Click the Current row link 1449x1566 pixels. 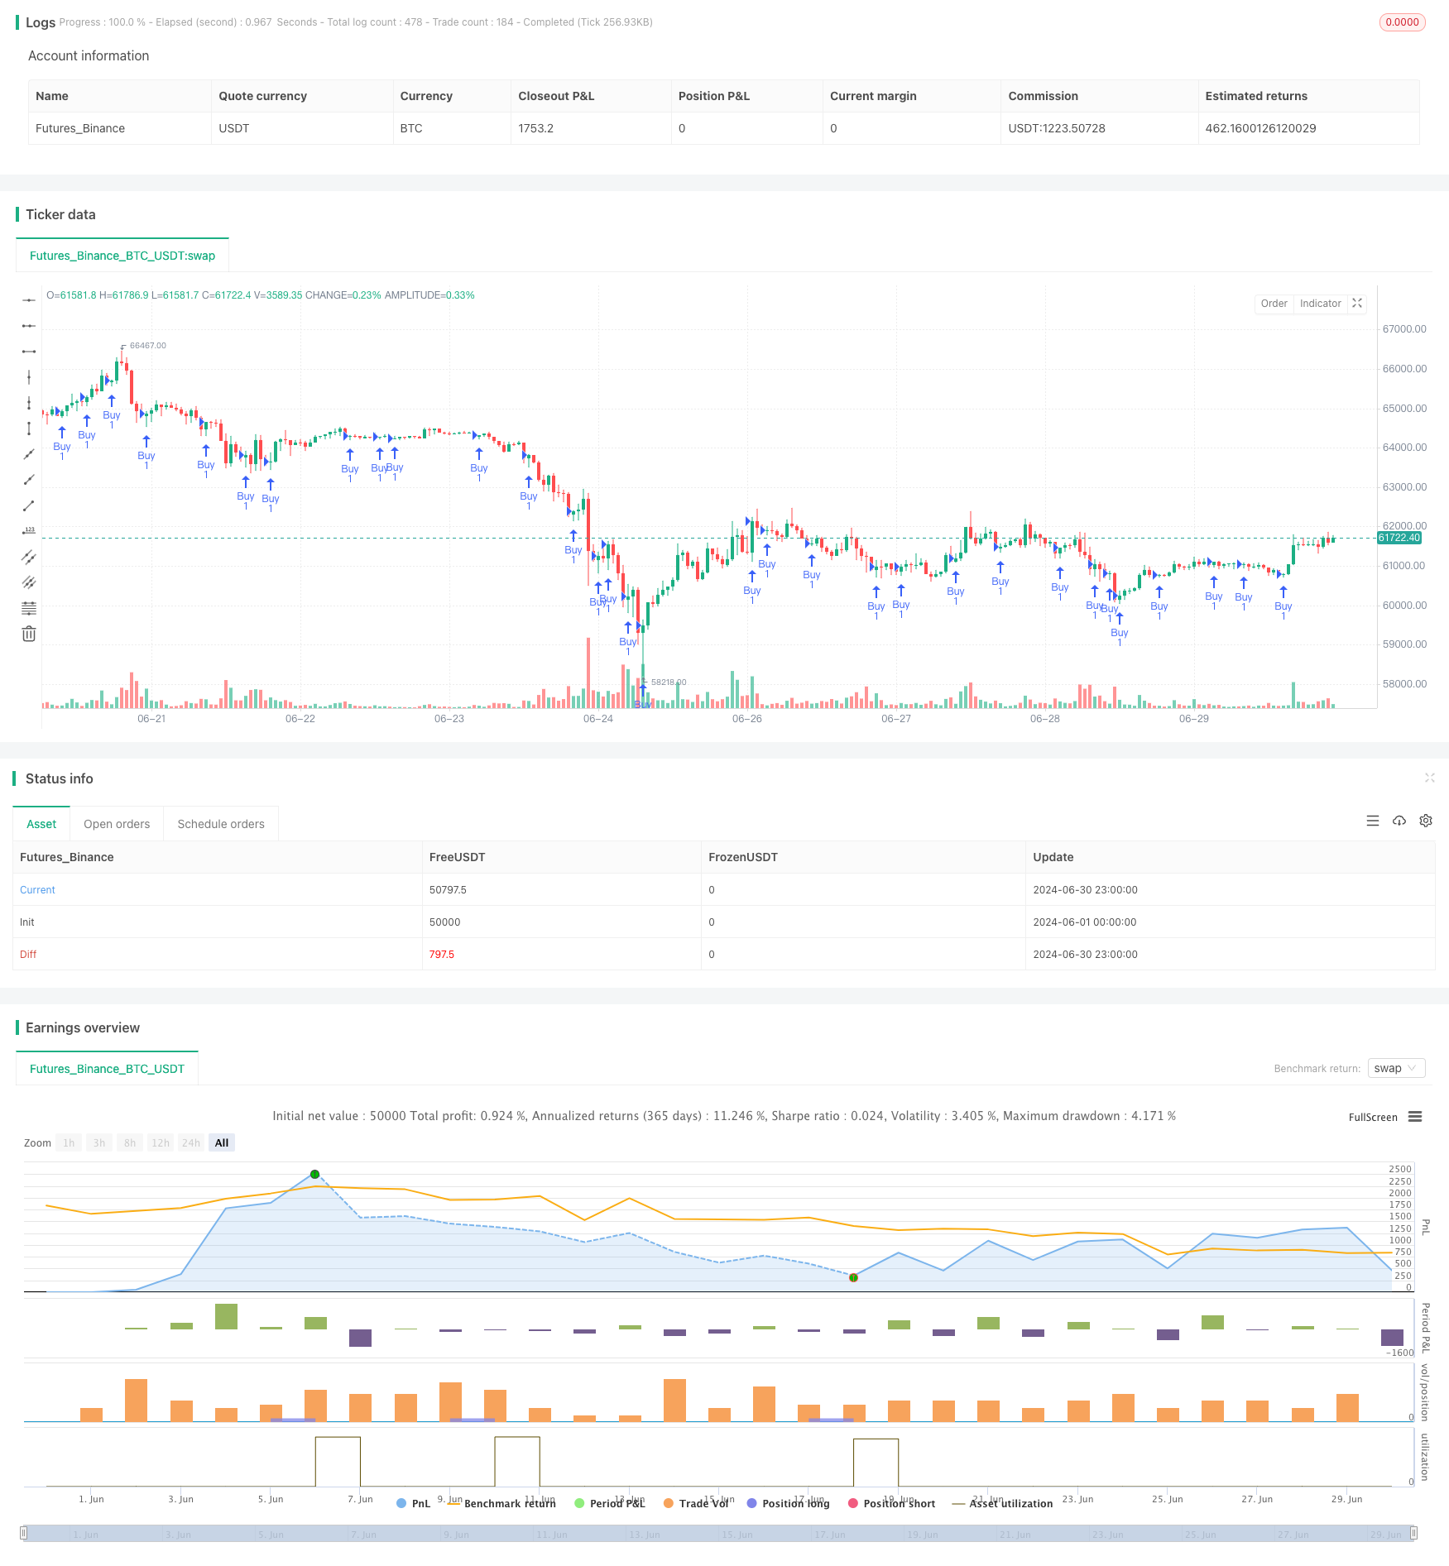click(37, 890)
